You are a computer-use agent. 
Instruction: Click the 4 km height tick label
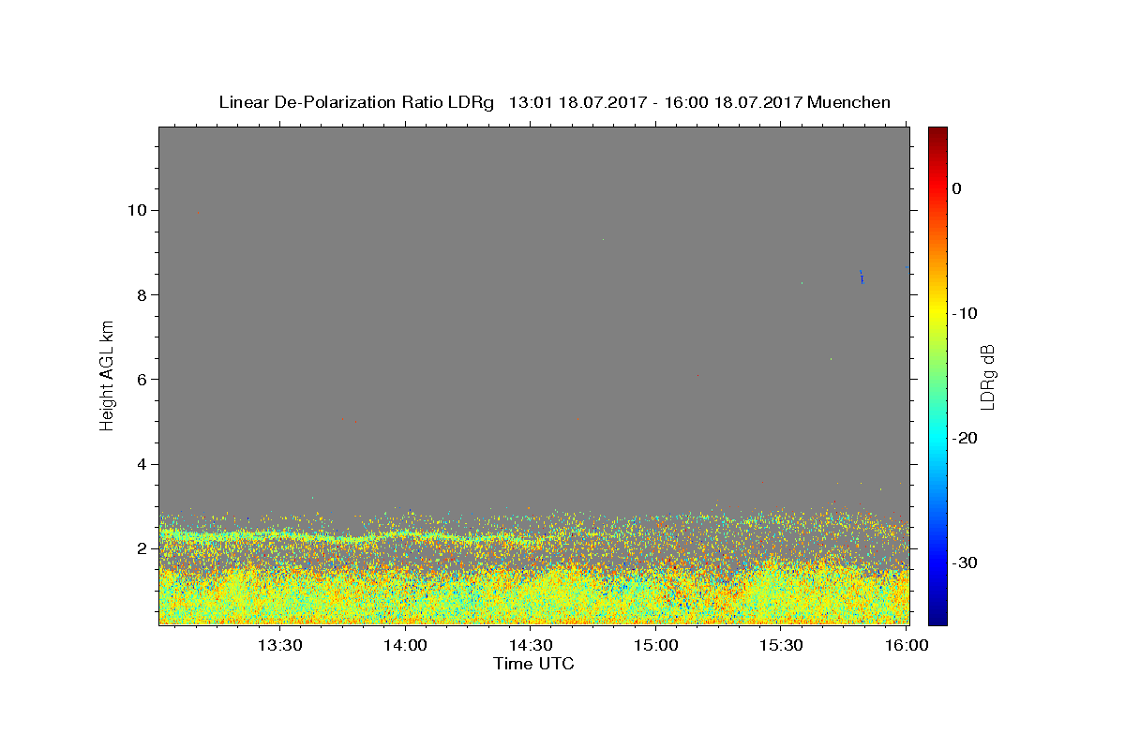(x=144, y=464)
